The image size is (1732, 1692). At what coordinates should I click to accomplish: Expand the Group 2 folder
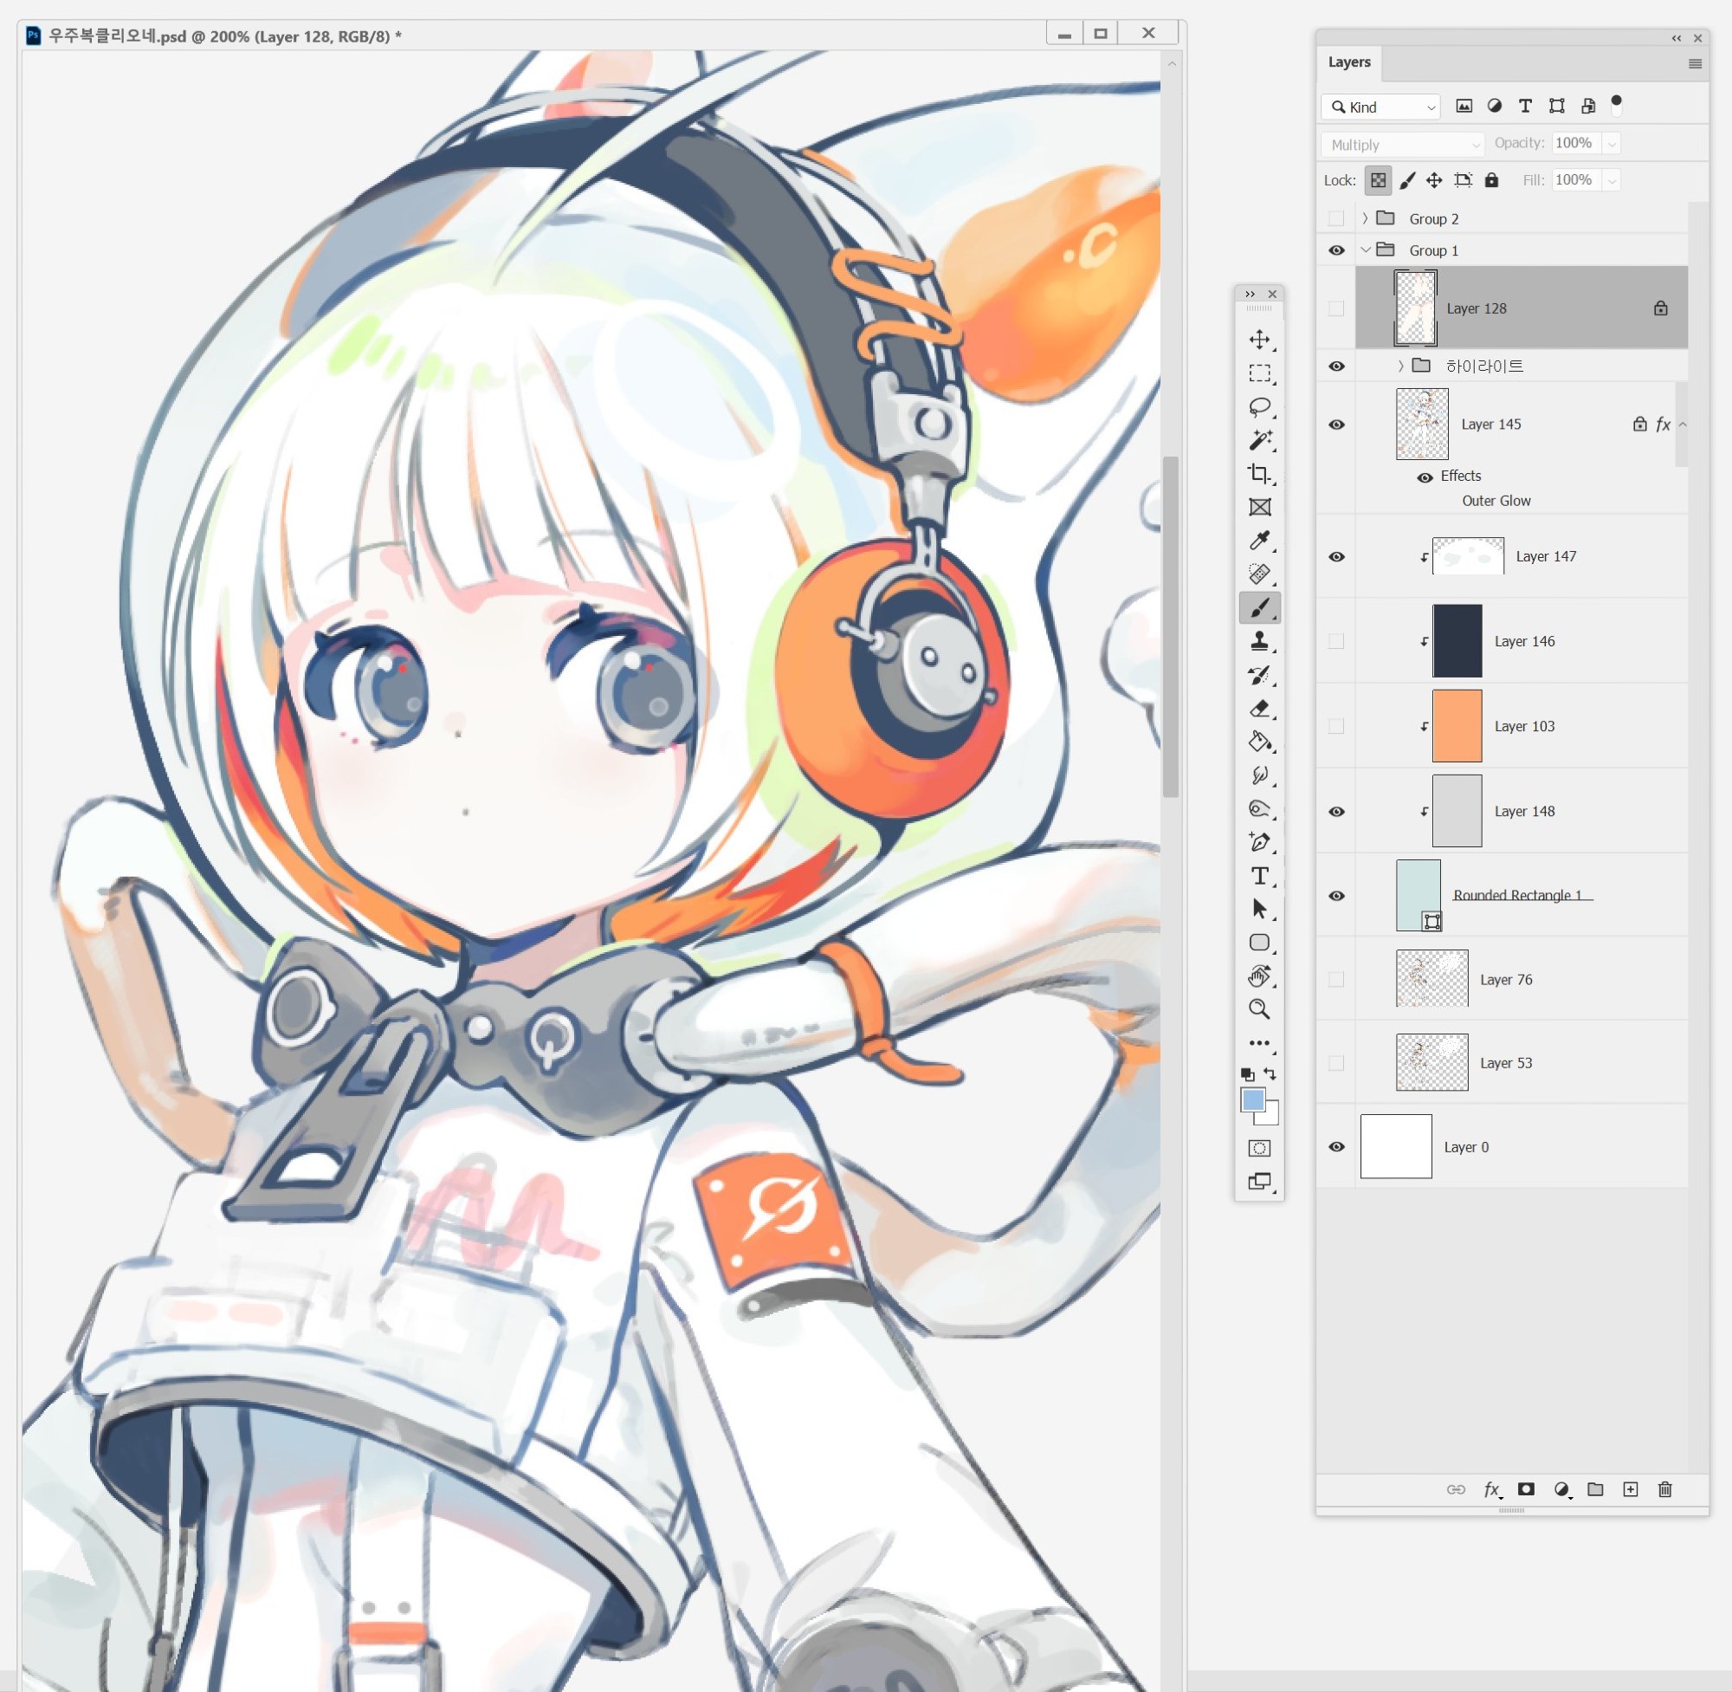click(x=1365, y=218)
